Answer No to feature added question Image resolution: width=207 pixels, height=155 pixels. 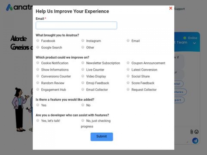pos(83,105)
